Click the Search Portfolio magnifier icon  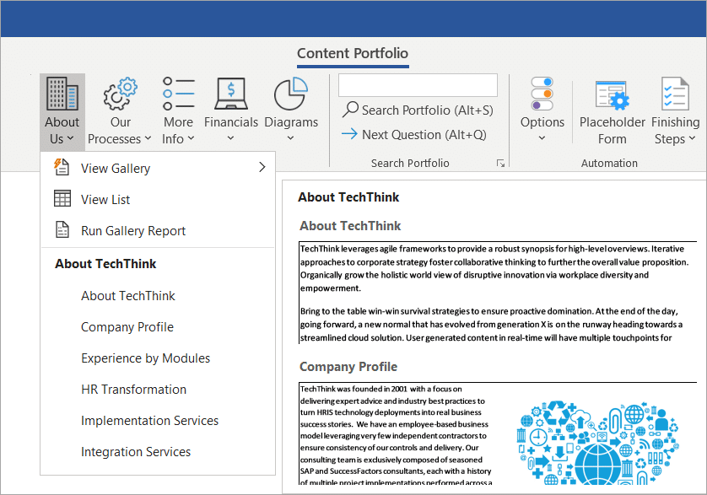pos(350,109)
